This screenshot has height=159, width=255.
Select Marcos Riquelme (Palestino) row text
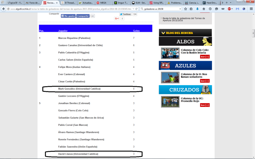(74, 38)
